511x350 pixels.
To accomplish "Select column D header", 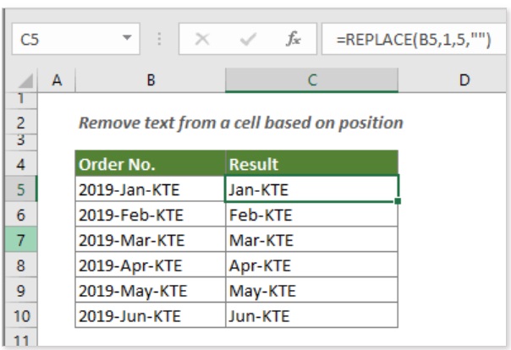I will (453, 80).
